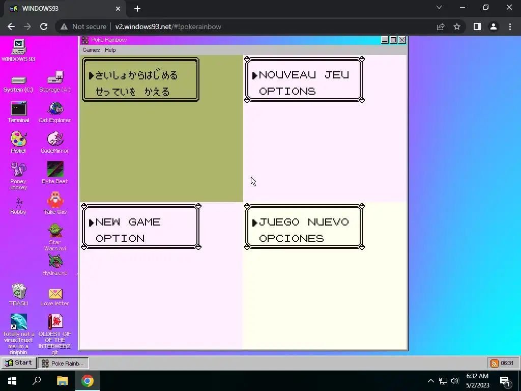Choose NEW GAME in the English panel
The width and height of the screenshot is (521, 391).
coord(128,222)
